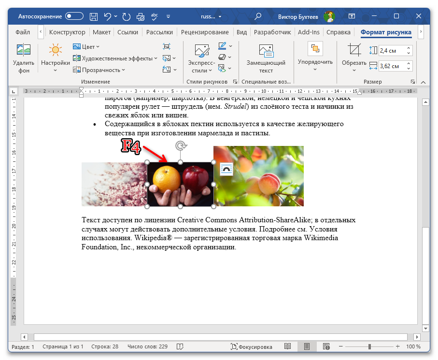The width and height of the screenshot is (438, 360).
Task: Click horizontal scrollbar right arrow
Action: click(x=417, y=337)
